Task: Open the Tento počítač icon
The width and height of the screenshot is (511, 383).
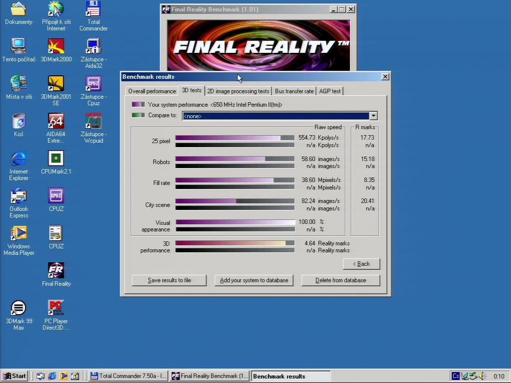Action: (x=18, y=50)
